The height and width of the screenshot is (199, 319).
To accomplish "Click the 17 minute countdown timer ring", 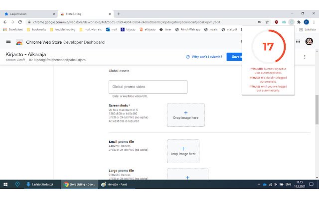I will pyautogui.click(x=269, y=46).
